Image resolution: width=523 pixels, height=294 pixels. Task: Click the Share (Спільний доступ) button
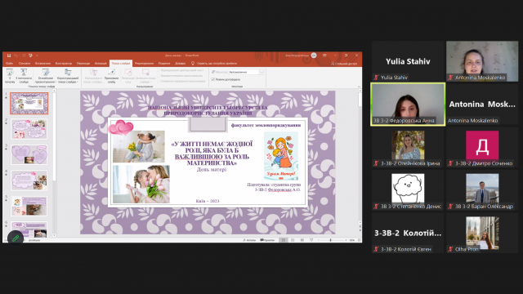click(344, 64)
